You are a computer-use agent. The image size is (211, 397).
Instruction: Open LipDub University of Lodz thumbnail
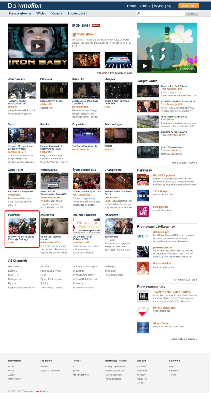pos(86,181)
